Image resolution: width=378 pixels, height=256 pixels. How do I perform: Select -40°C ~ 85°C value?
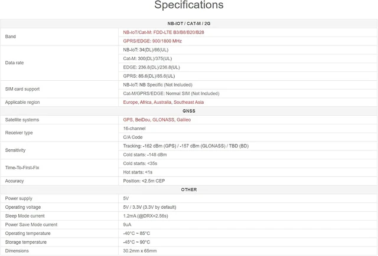[136, 234]
